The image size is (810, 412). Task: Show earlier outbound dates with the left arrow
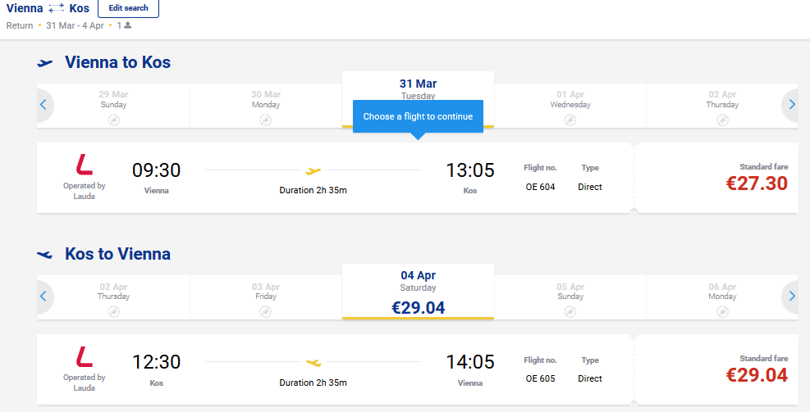[x=43, y=105]
